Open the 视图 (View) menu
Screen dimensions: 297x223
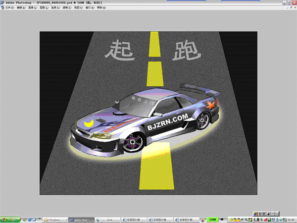(x=78, y=7)
